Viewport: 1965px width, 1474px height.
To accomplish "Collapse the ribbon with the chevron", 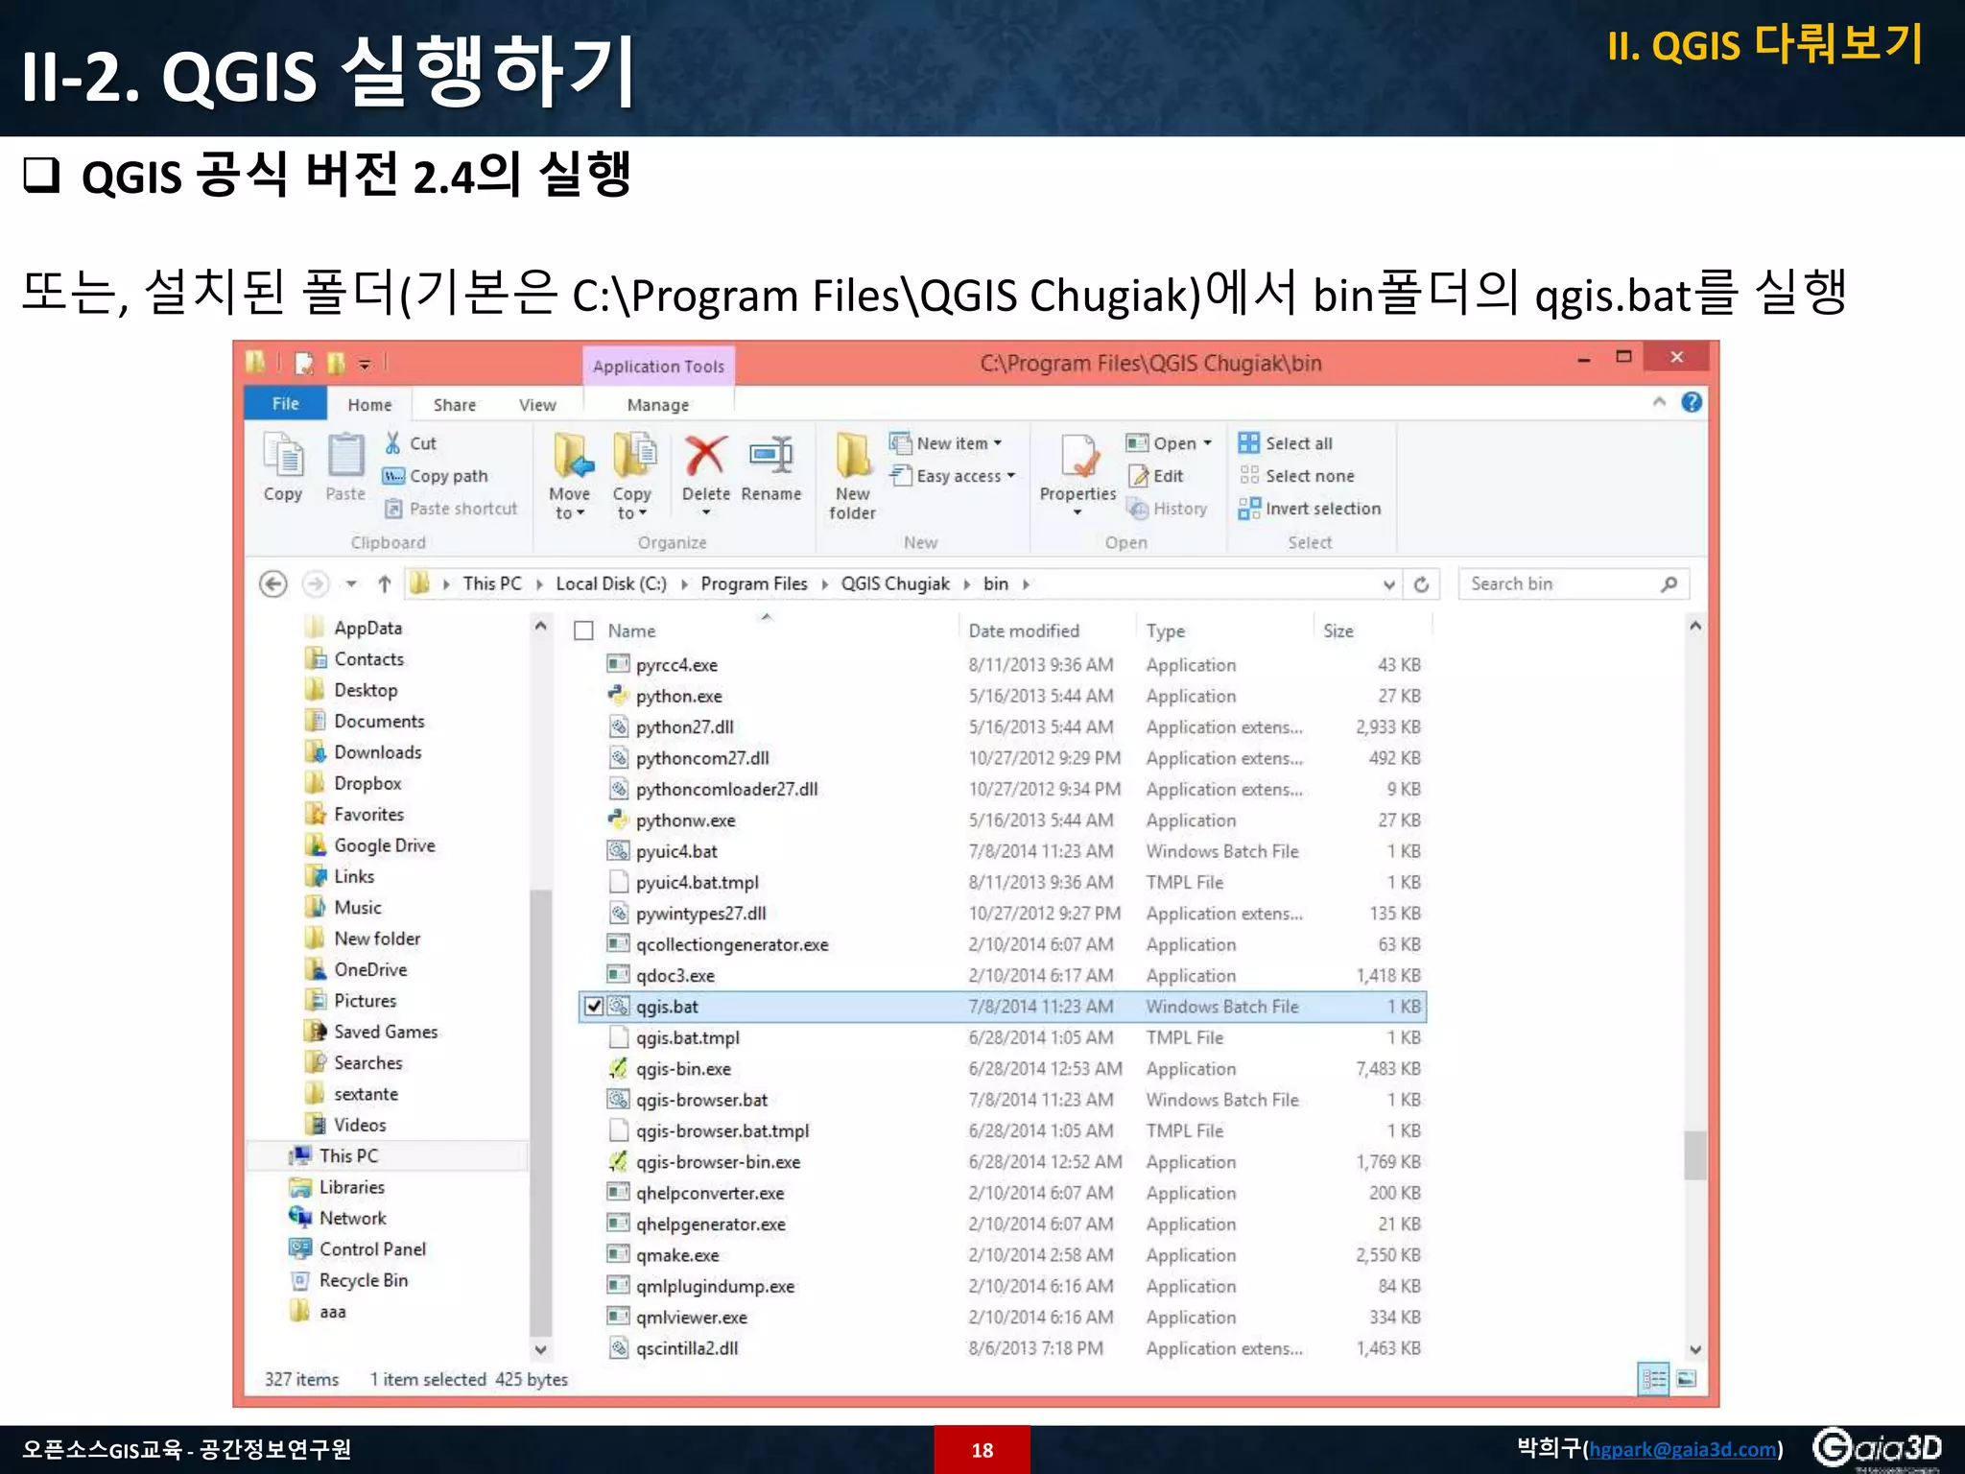I will (1659, 402).
